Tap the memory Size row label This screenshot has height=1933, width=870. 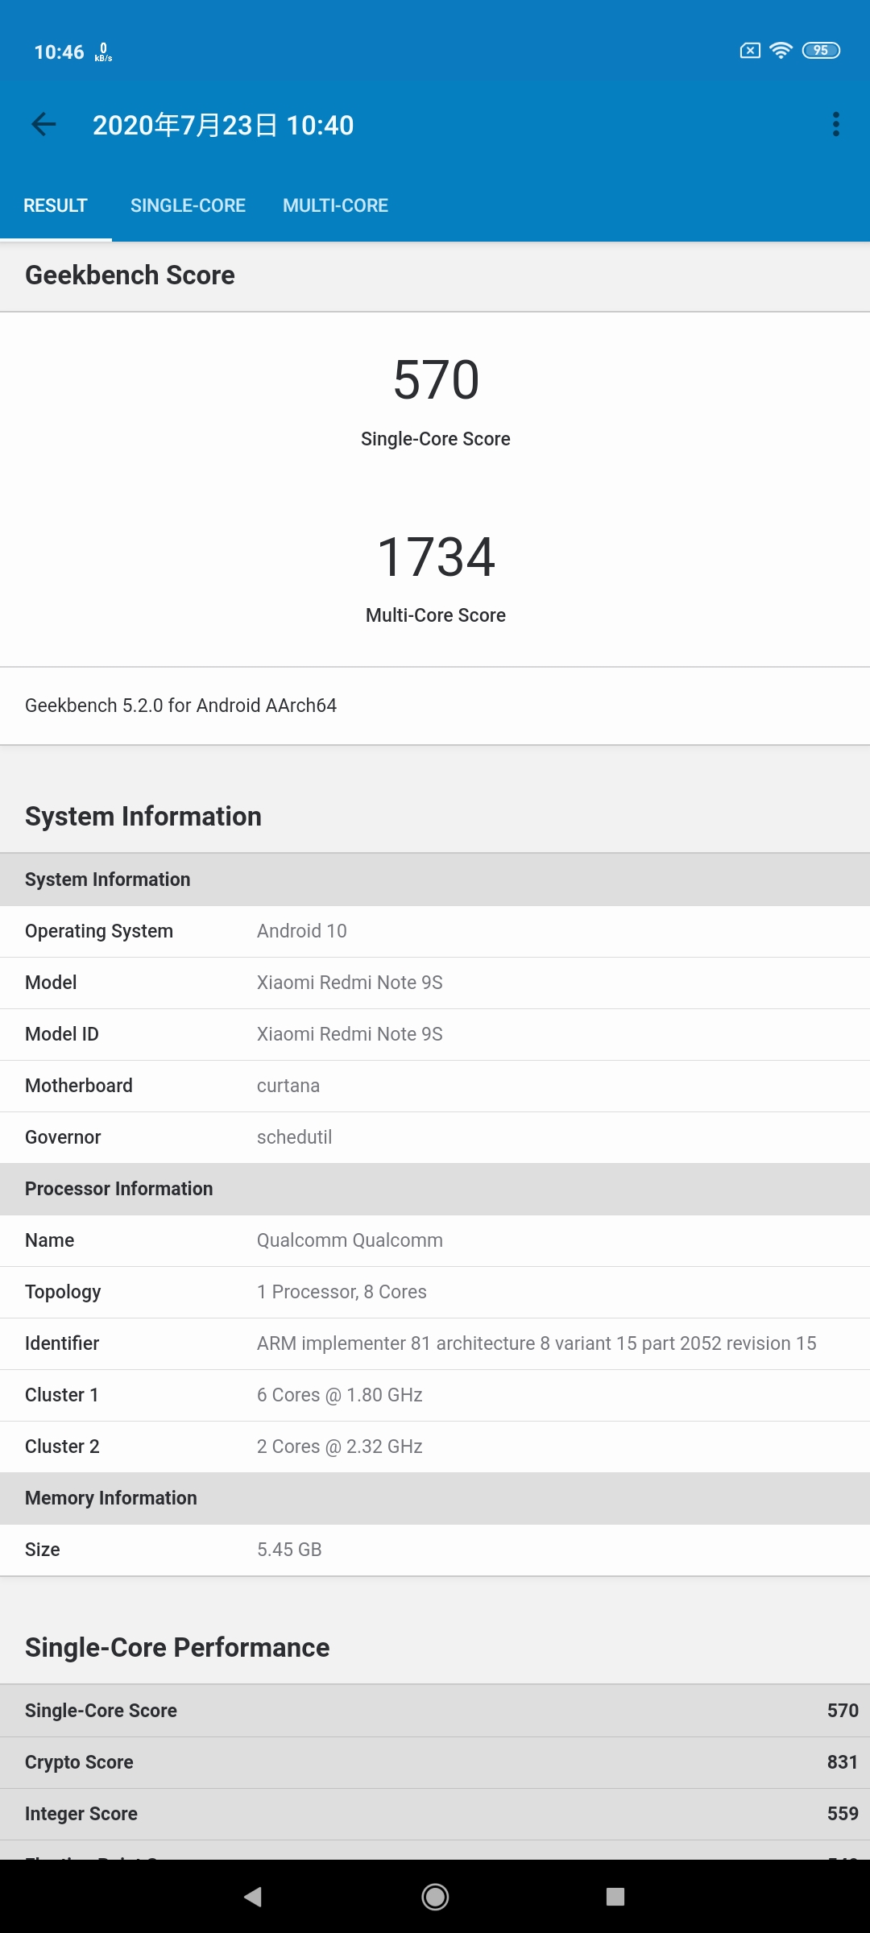coord(43,1550)
